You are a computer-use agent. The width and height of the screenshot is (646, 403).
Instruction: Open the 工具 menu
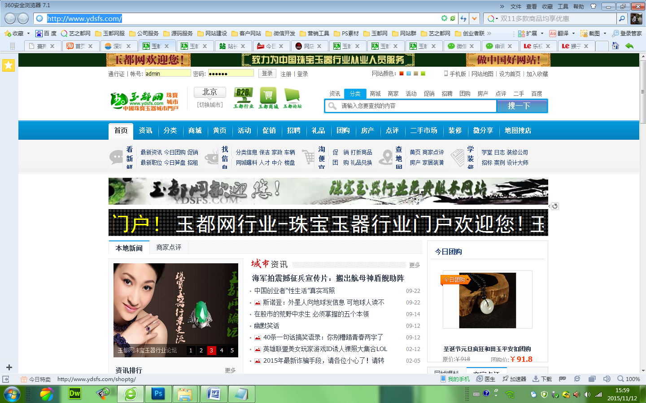tap(563, 6)
